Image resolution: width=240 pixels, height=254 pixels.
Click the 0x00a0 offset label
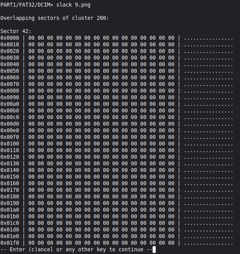point(10,104)
